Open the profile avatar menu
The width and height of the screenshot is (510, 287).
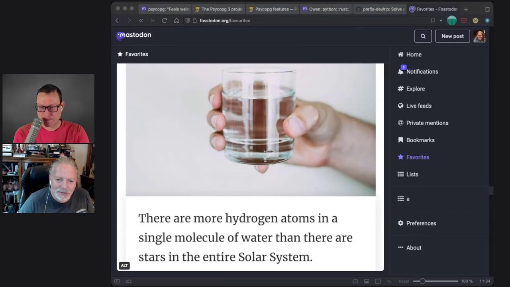(x=479, y=36)
